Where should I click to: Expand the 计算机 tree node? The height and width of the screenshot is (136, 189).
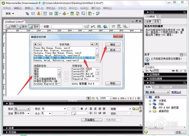pos(150,101)
